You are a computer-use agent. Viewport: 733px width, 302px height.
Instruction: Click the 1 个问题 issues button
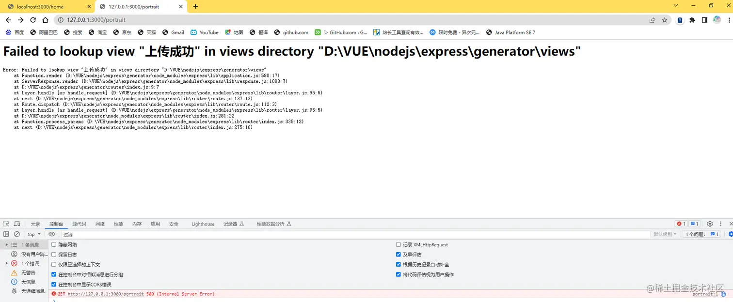[701, 234]
